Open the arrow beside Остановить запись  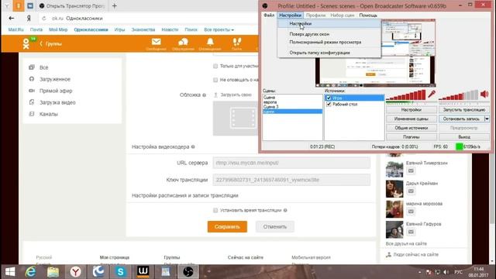(487, 119)
